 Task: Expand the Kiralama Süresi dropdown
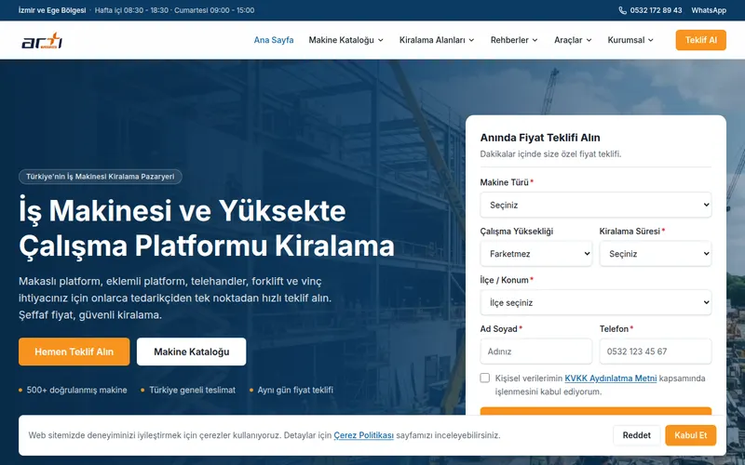[x=656, y=254]
